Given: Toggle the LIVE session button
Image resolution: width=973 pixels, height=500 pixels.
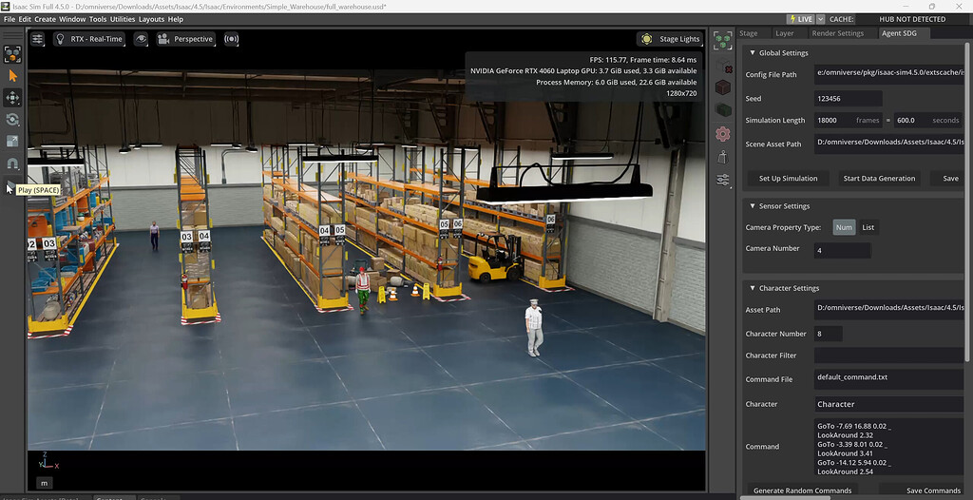Looking at the screenshot, I should [x=802, y=19].
